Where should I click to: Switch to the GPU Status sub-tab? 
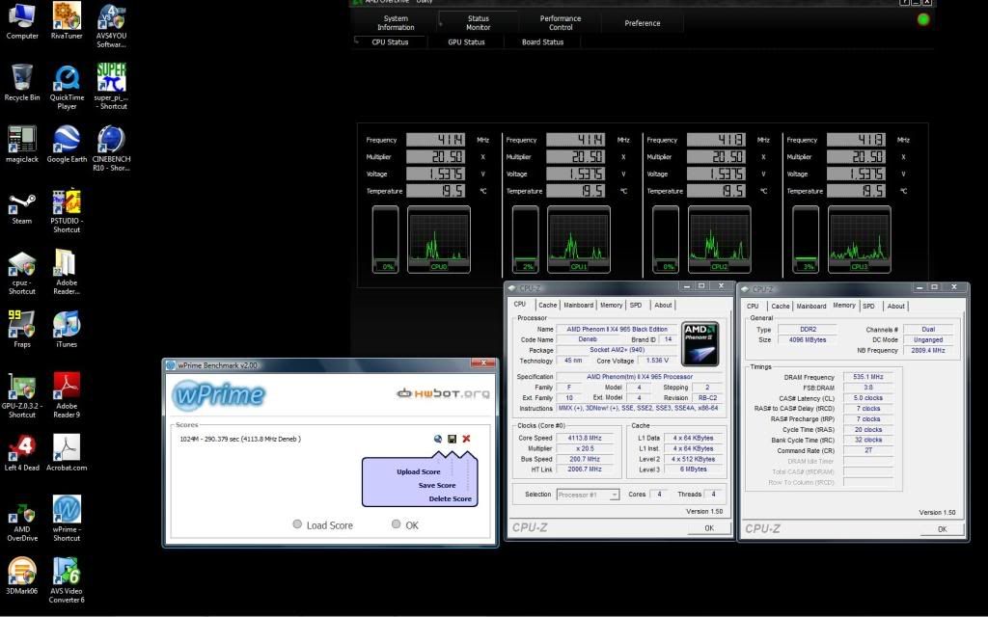(x=466, y=42)
